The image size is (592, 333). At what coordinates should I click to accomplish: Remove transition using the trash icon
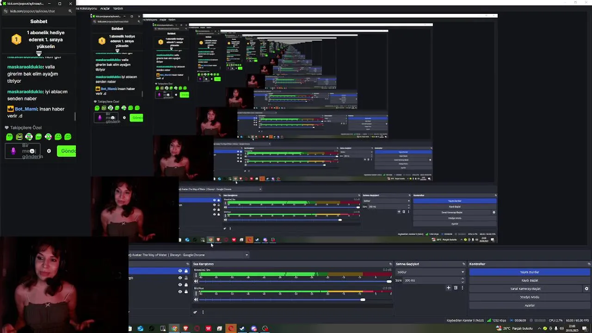pyautogui.click(x=456, y=288)
